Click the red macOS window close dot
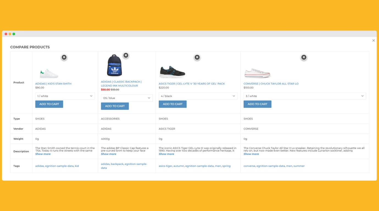The height and width of the screenshot is (211, 379). pyautogui.click(x=6, y=34)
